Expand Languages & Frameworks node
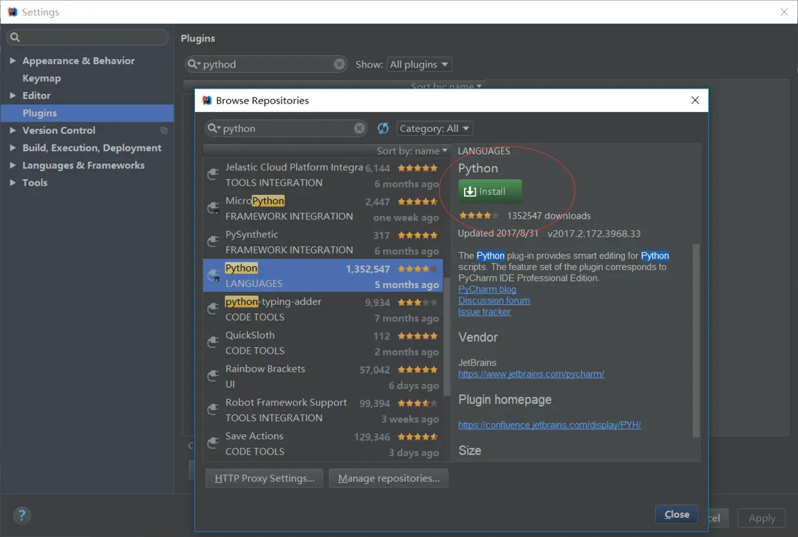Screen dimensions: 798x537 tap(12, 165)
